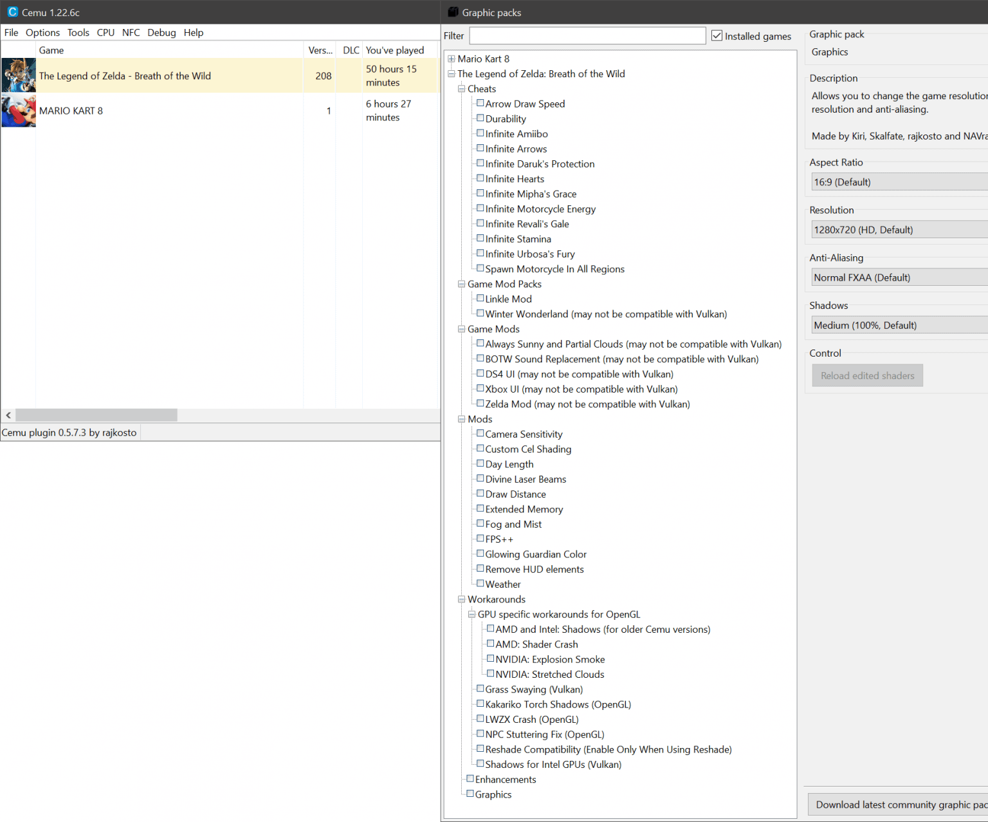Image resolution: width=988 pixels, height=822 pixels.
Task: Collapse the Workarounds section
Action: (461, 599)
